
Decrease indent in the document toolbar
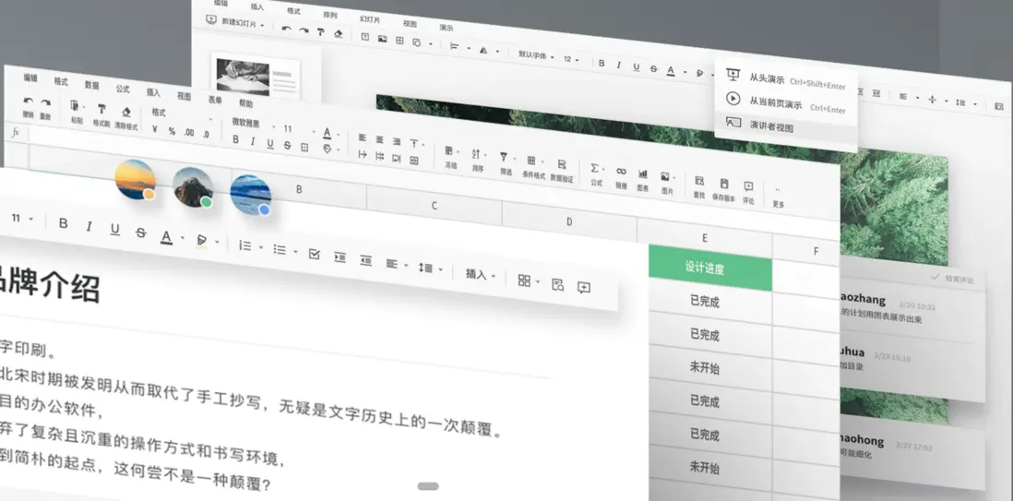365,260
